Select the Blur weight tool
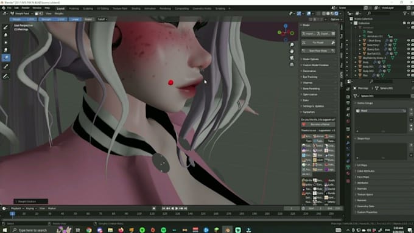Screen dimensions: 414x233 click(6, 35)
